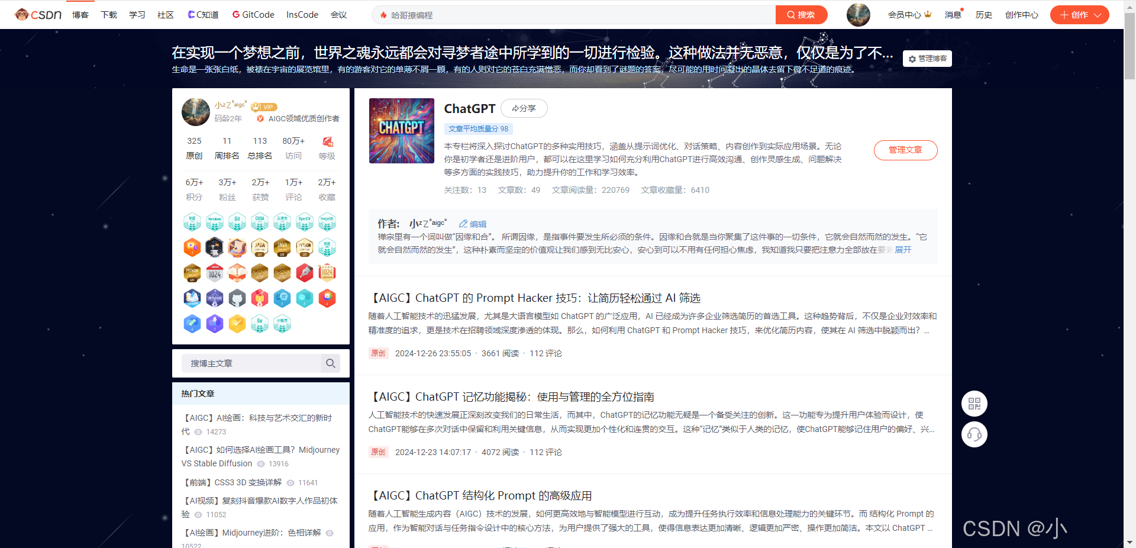Expand author description with 展开
The height and width of the screenshot is (548, 1136).
[x=903, y=250]
